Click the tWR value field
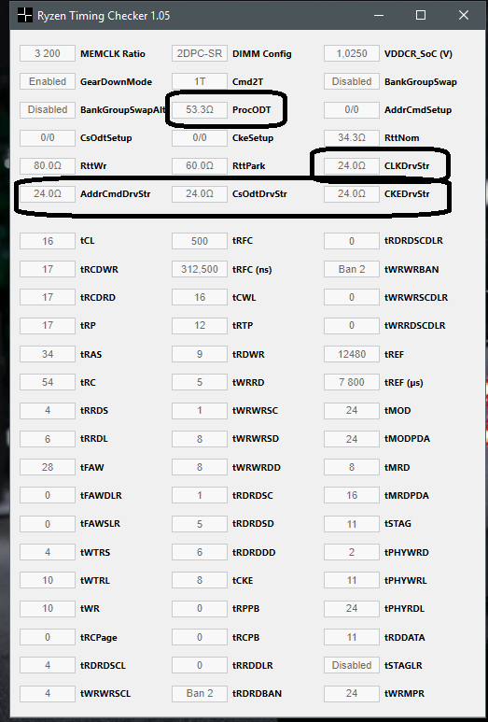 point(48,608)
